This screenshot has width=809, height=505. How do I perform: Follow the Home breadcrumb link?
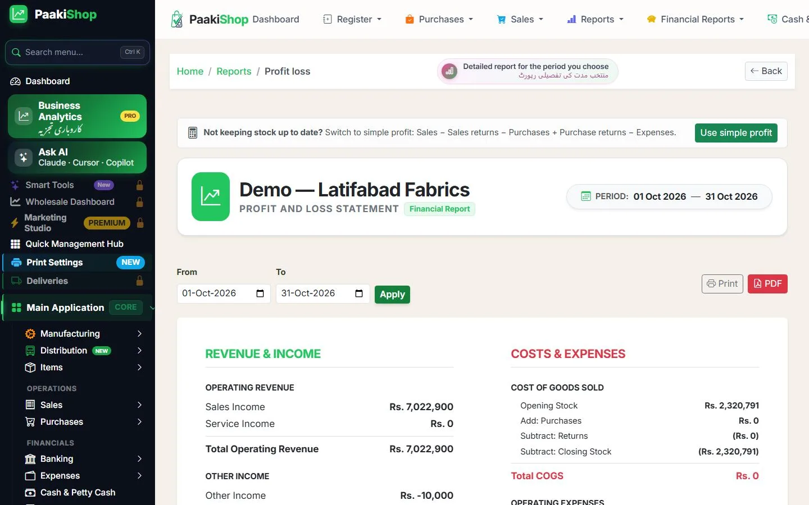pyautogui.click(x=190, y=71)
